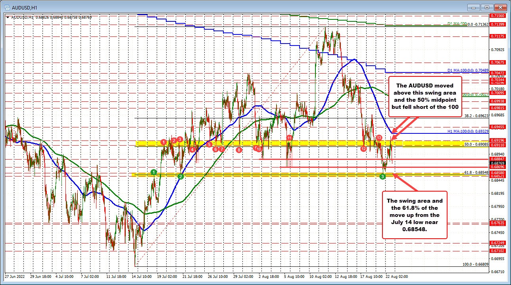
Task: Expand the black triangle next to AUDUSD,H1 label
Action: (8, 17)
